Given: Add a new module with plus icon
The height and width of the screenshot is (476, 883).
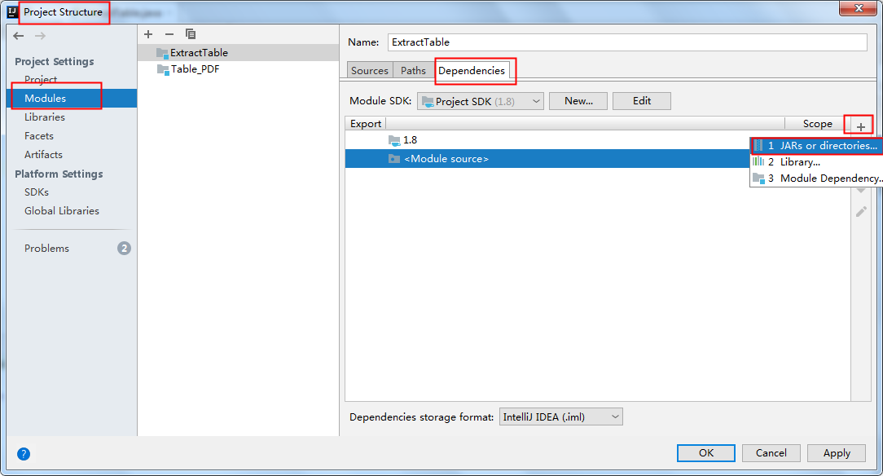Looking at the screenshot, I should 148,34.
